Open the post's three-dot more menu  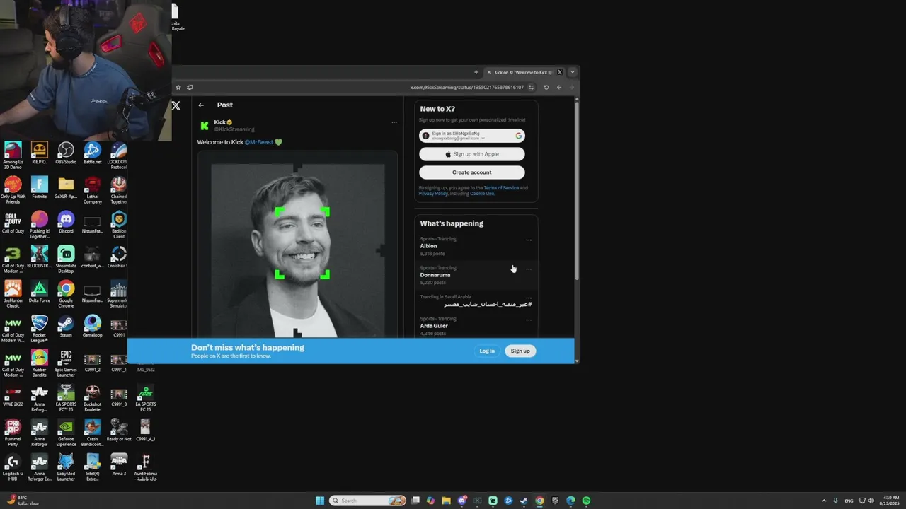pyautogui.click(x=394, y=122)
